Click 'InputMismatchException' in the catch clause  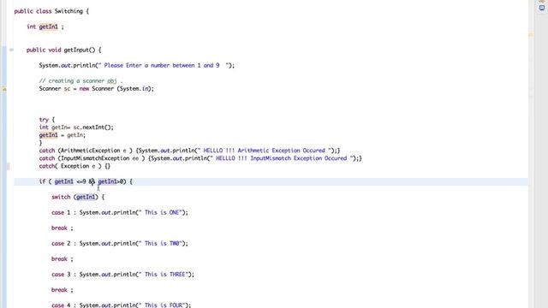(x=95, y=158)
